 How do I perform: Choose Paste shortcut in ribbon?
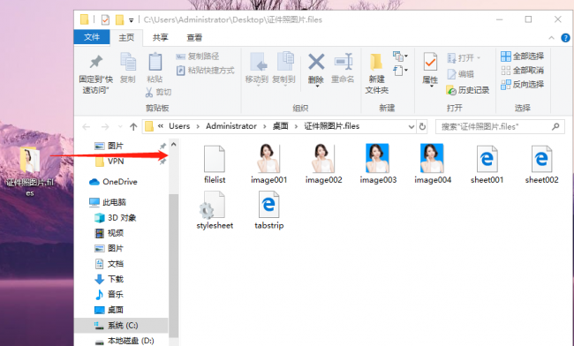tap(206, 71)
